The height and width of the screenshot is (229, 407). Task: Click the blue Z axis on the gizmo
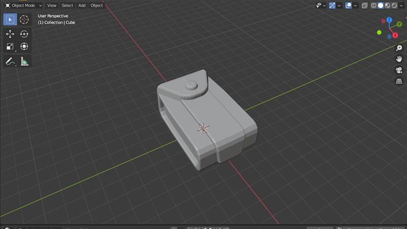click(389, 20)
